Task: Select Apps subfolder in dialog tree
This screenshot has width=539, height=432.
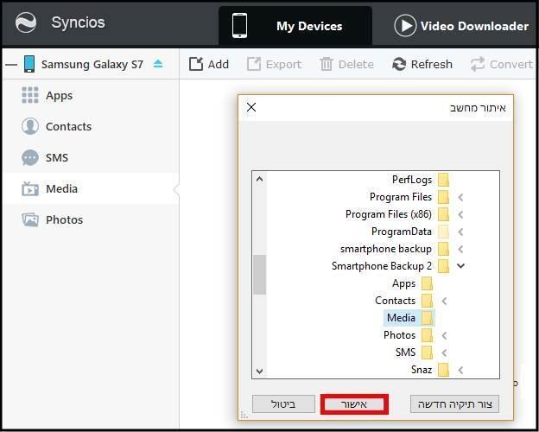Action: pyautogui.click(x=404, y=283)
